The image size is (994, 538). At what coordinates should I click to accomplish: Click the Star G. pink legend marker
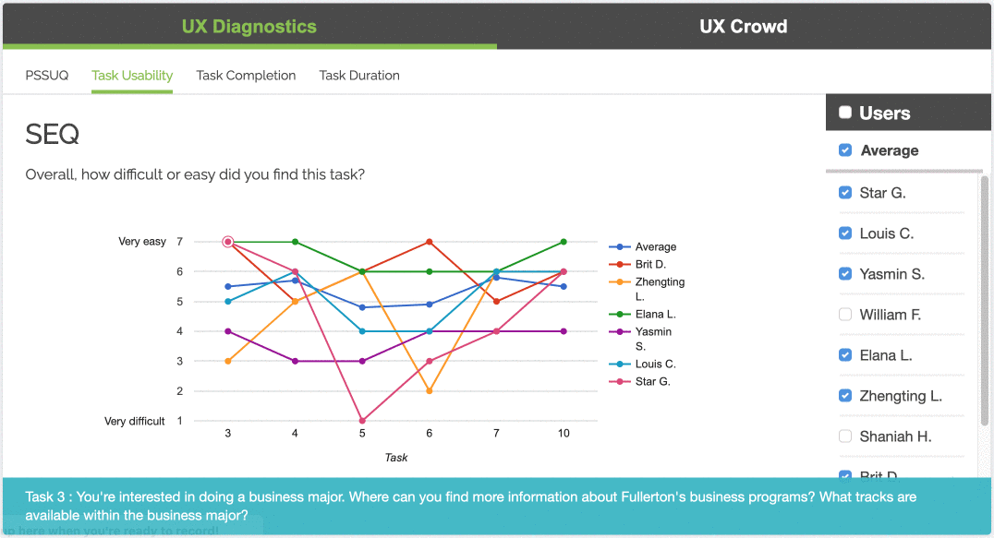click(619, 382)
